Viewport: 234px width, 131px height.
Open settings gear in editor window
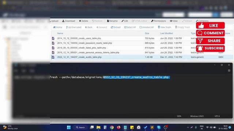tap(229, 71)
